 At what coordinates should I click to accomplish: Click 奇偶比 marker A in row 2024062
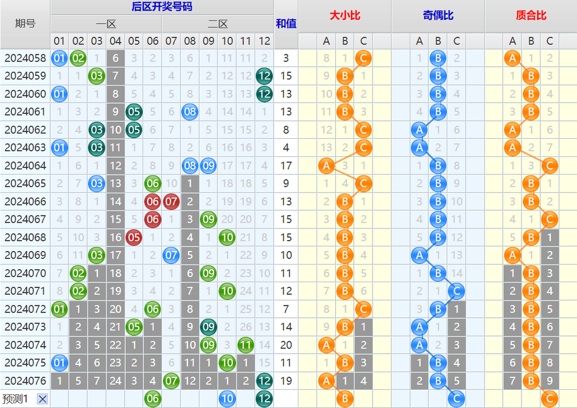(420, 130)
